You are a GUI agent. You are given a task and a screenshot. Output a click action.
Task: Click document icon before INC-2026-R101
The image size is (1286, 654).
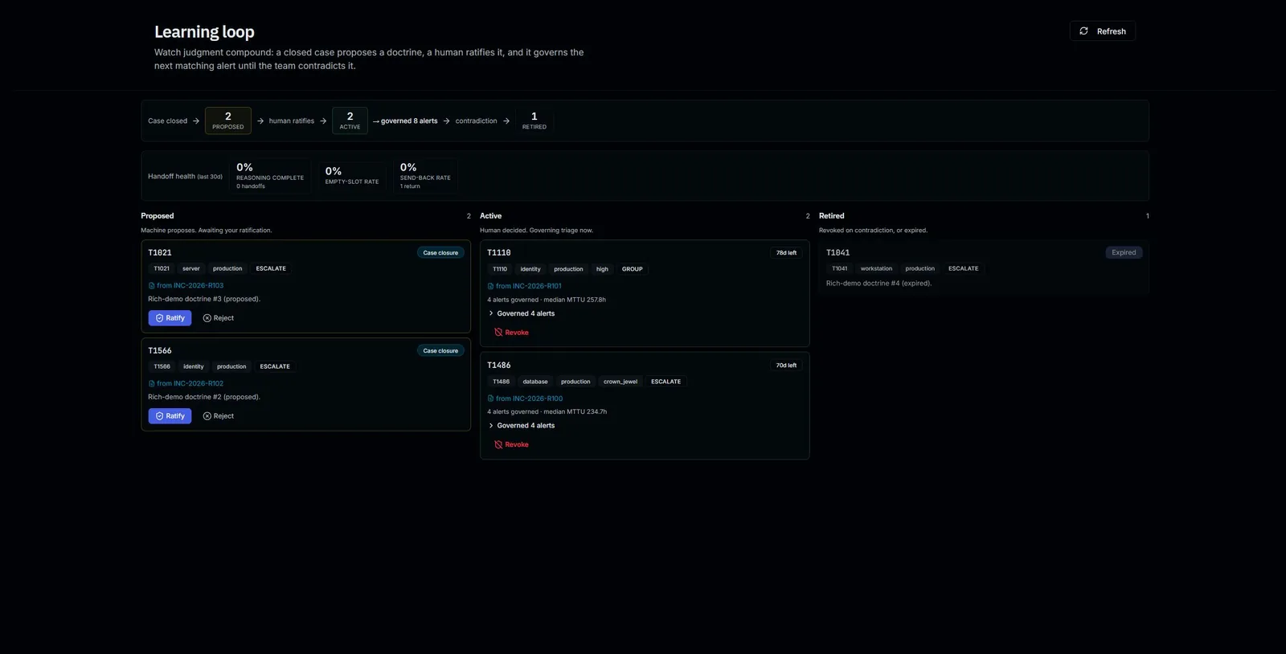click(x=490, y=286)
